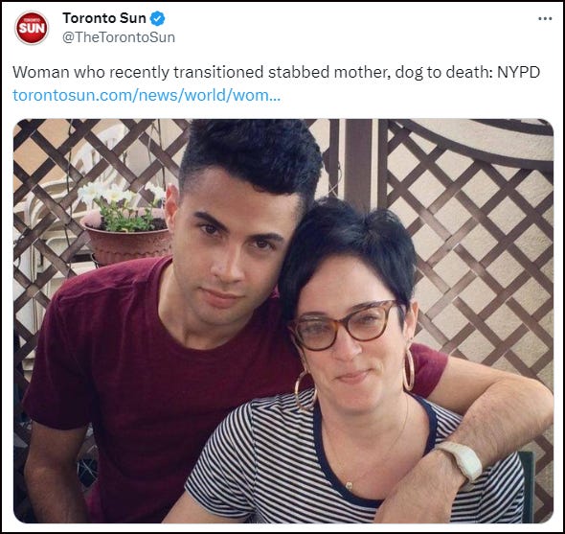
Task: Click the SUN text inside the red logo
Action: pos(32,29)
